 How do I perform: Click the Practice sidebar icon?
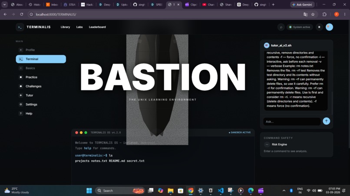(x=21, y=77)
